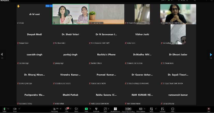Expand video options arrow next to Video

[19, 109]
